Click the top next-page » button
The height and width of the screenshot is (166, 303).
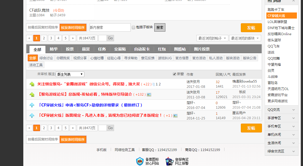[x=73, y=38]
